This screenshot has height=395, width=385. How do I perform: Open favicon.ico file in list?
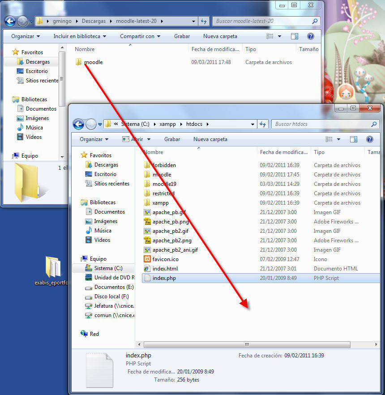pyautogui.click(x=165, y=259)
